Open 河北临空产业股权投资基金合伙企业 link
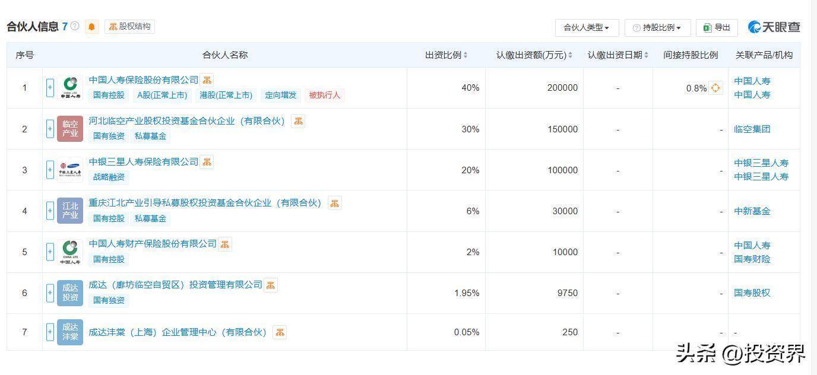 (x=187, y=121)
